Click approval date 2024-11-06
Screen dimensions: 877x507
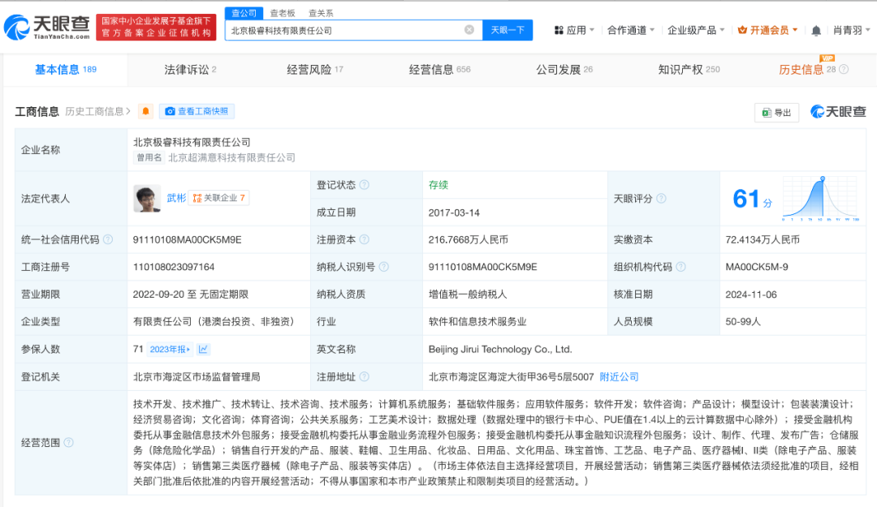(x=751, y=294)
